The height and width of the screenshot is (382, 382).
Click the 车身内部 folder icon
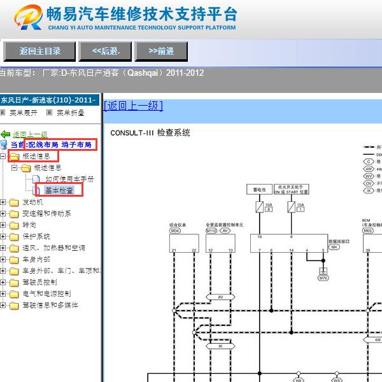click(14, 260)
